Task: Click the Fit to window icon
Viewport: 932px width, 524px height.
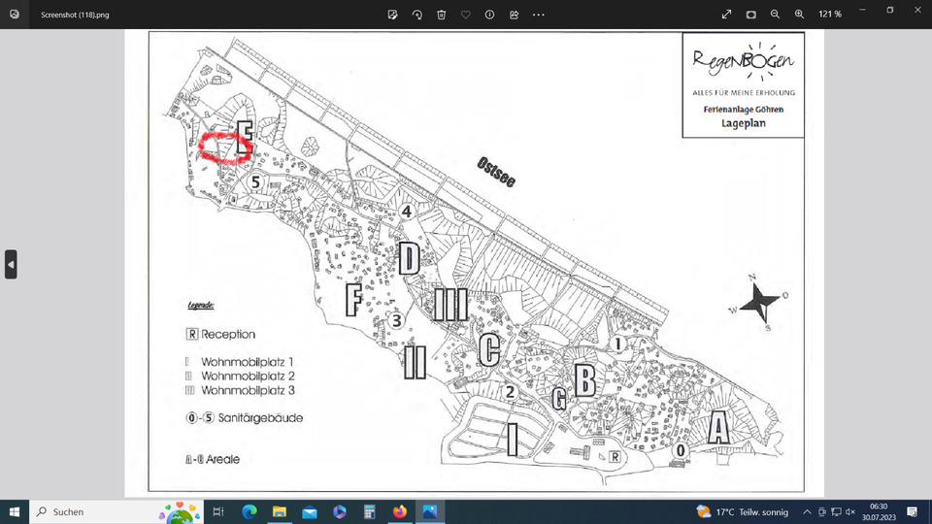Action: pos(751,15)
